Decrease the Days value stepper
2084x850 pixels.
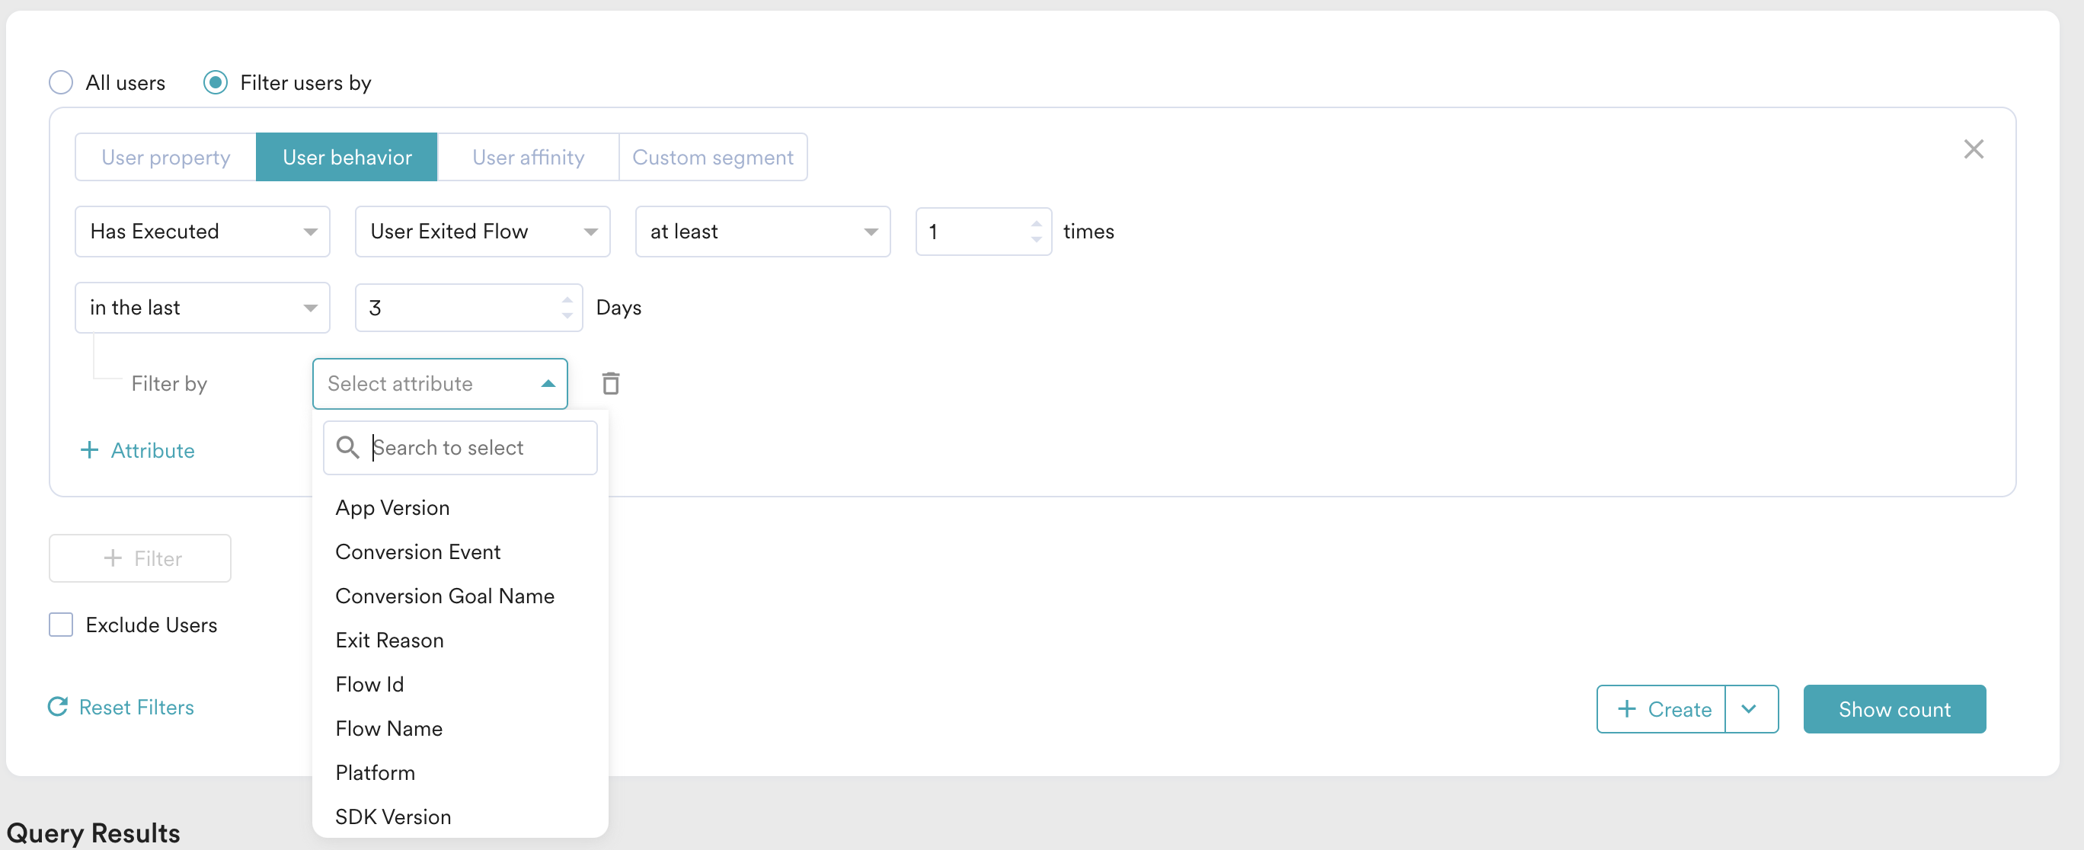pos(566,315)
